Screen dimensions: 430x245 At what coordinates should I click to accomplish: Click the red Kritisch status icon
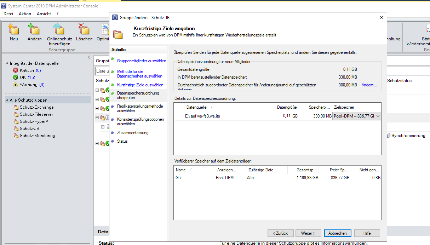point(15,70)
